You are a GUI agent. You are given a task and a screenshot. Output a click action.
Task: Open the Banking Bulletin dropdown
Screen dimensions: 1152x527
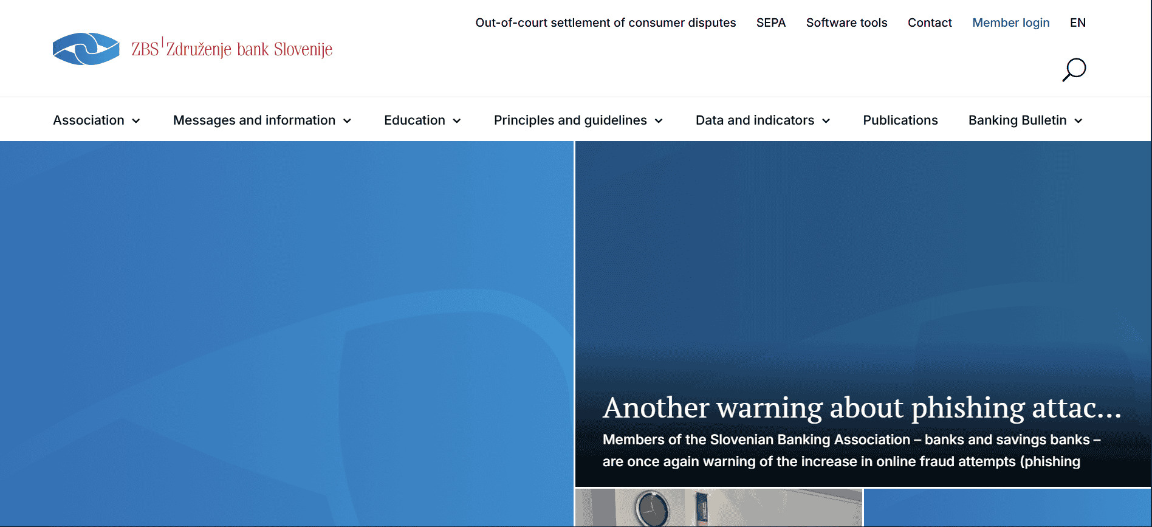click(1024, 120)
